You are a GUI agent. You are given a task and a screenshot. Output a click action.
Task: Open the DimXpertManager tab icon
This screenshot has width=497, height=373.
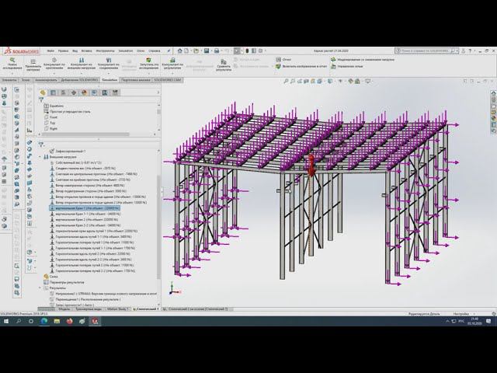click(x=74, y=92)
